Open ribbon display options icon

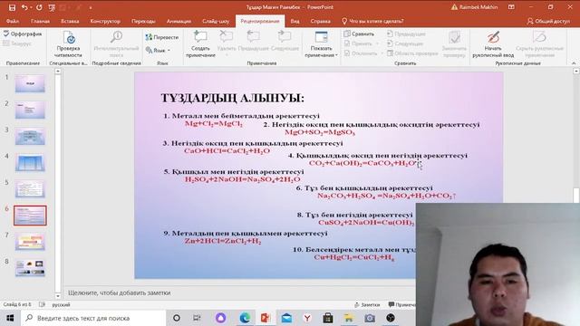[x=511, y=7]
